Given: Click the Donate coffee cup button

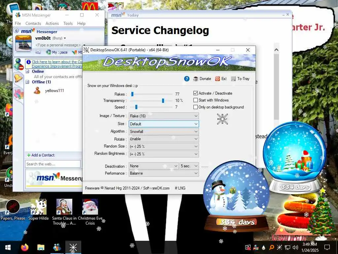Looking at the screenshot, I should [202, 79].
